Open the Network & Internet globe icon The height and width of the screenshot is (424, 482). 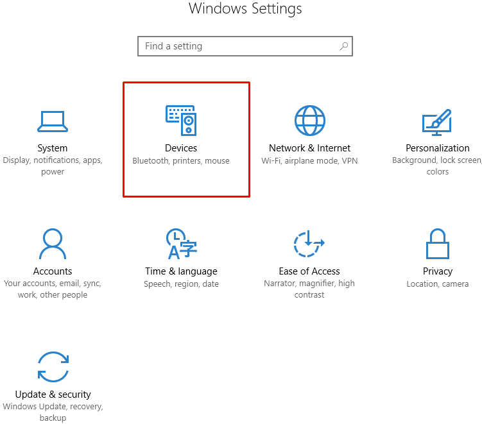click(309, 121)
